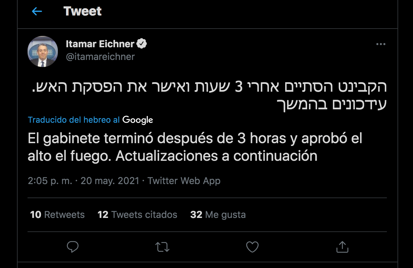The image size is (413, 268).
Task: Open the Itamar Eichner display name
Action: coord(100,44)
